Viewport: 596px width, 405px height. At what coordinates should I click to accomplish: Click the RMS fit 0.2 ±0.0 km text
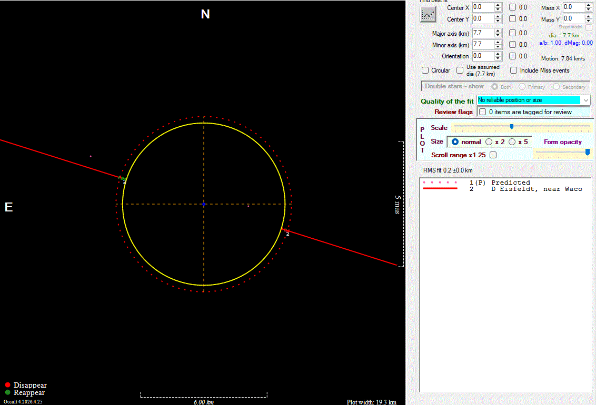pos(448,170)
